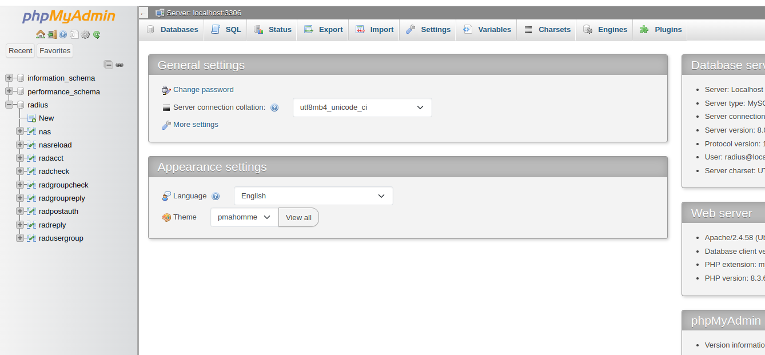Screen dimensions: 765x355
Task: Click the phpMyAdmin logo
Action: pos(69,16)
